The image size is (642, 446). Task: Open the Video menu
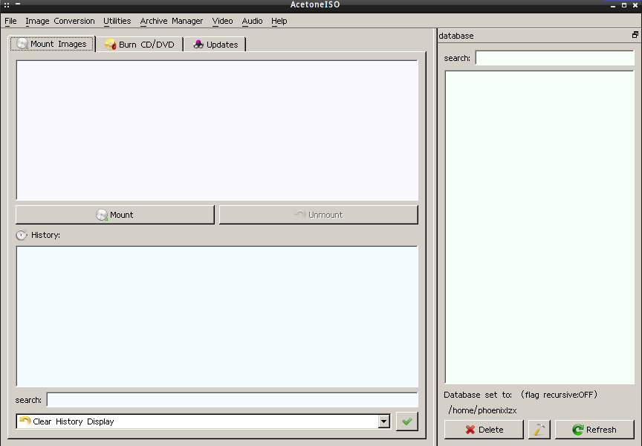[222, 21]
